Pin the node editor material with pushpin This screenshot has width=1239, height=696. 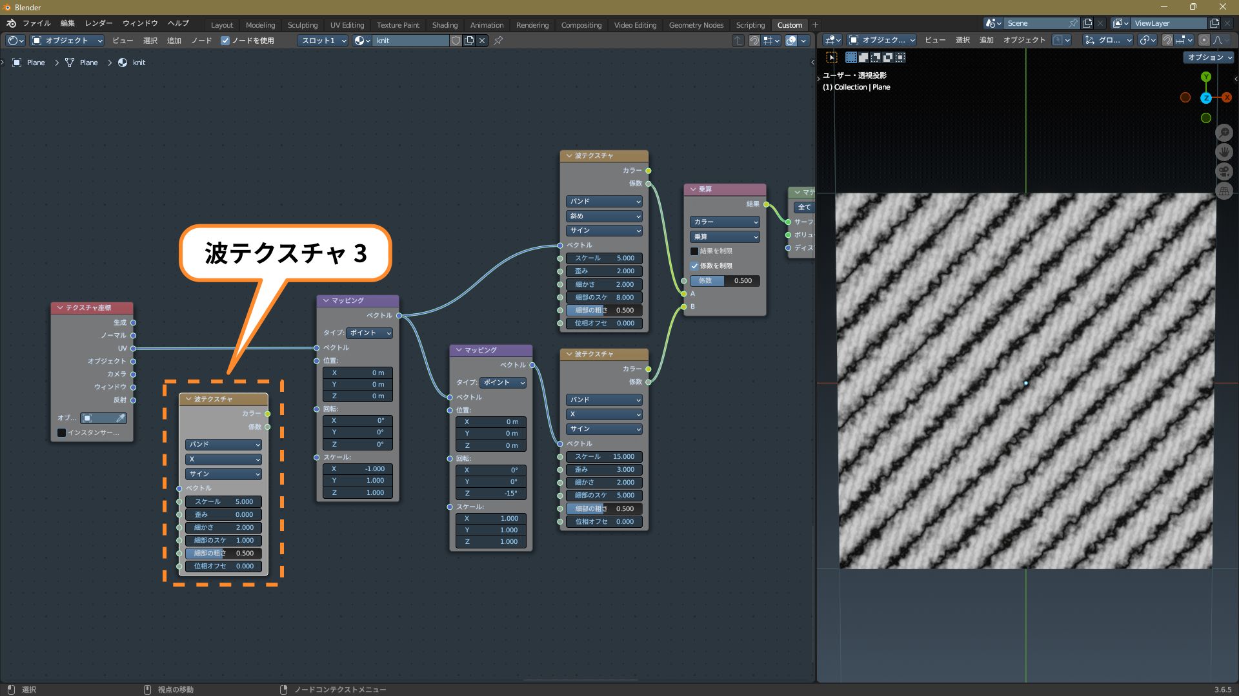[498, 41]
